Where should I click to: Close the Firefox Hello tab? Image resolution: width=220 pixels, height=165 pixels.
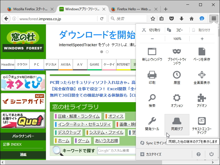[156, 9]
